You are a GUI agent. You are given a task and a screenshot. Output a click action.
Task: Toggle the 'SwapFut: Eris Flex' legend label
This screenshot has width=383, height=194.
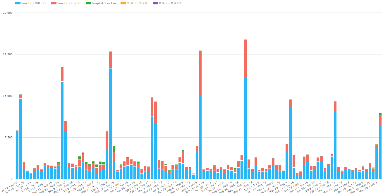click(x=104, y=3)
